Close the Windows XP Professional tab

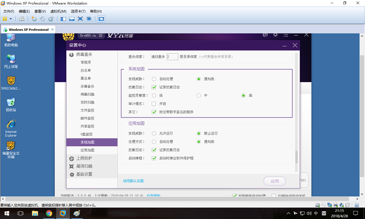[x=52, y=29]
